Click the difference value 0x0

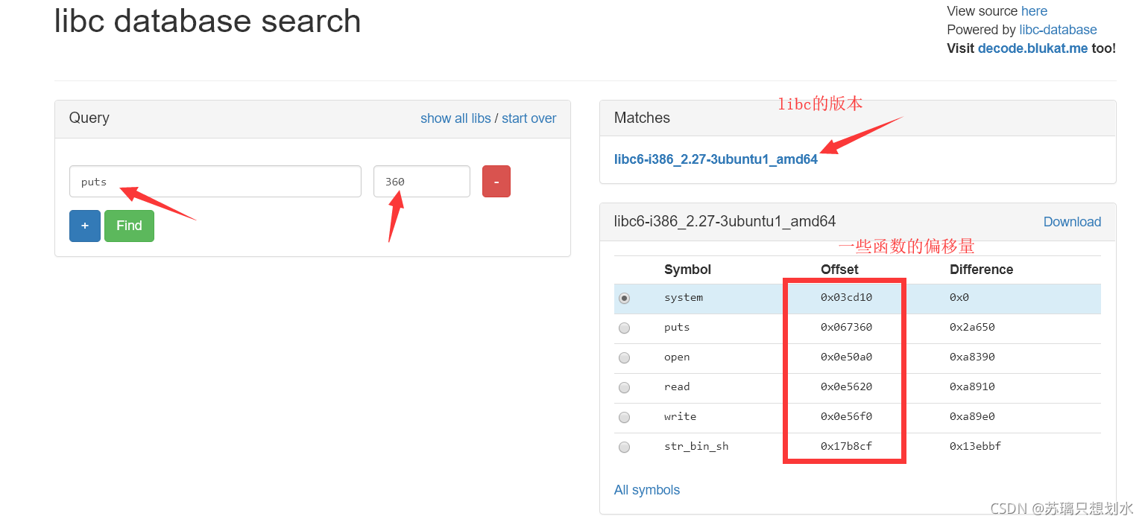click(x=959, y=297)
